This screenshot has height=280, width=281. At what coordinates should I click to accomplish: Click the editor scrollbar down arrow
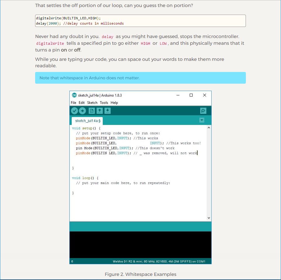209,218
